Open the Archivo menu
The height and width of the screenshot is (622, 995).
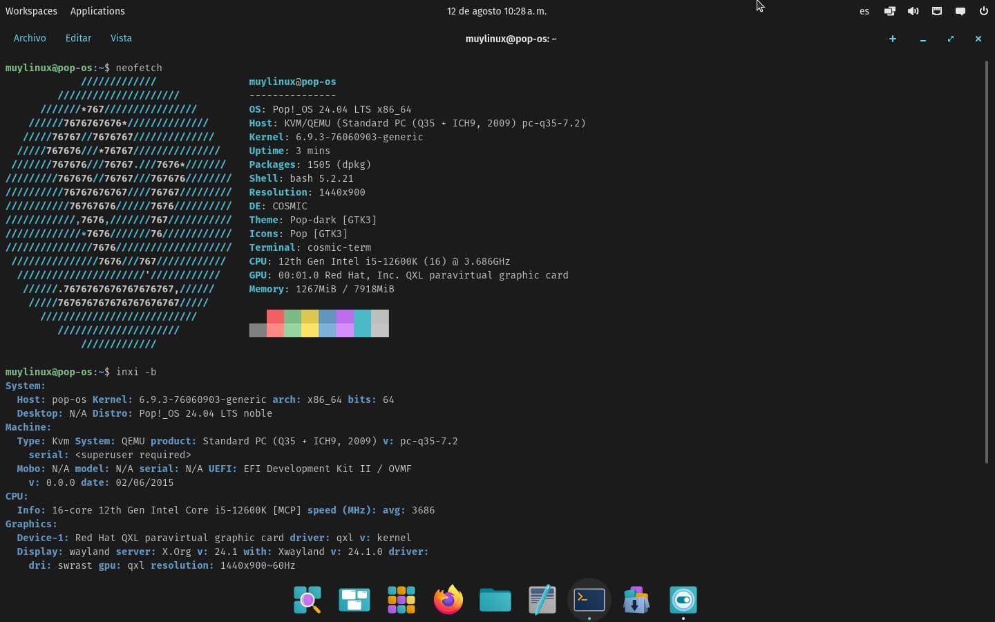(30, 38)
